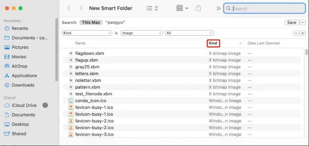This screenshot has height=146, width=309.
Task: Open the group-by grid dropdown
Action: [182, 8]
